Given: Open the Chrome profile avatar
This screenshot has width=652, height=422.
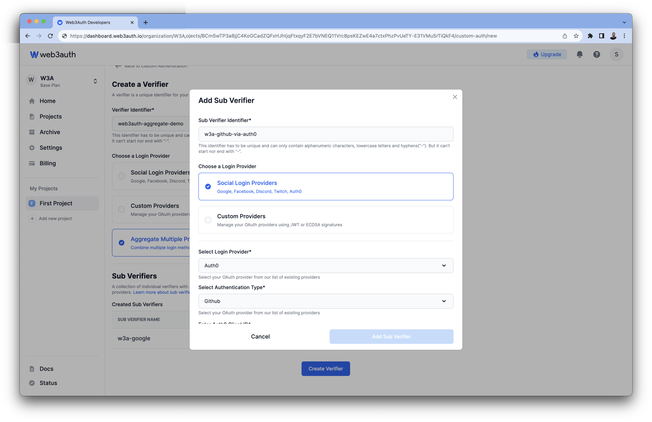Looking at the screenshot, I should click(613, 36).
